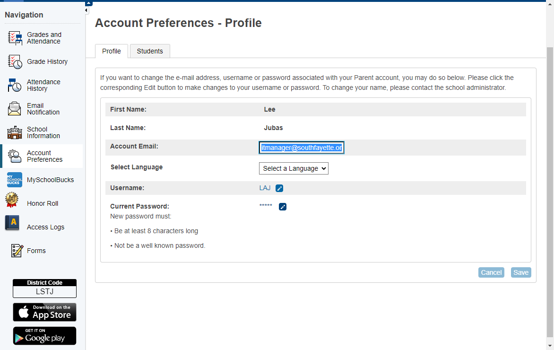554x350 pixels.
Task: Click the Forms checklist icon
Action: point(17,251)
